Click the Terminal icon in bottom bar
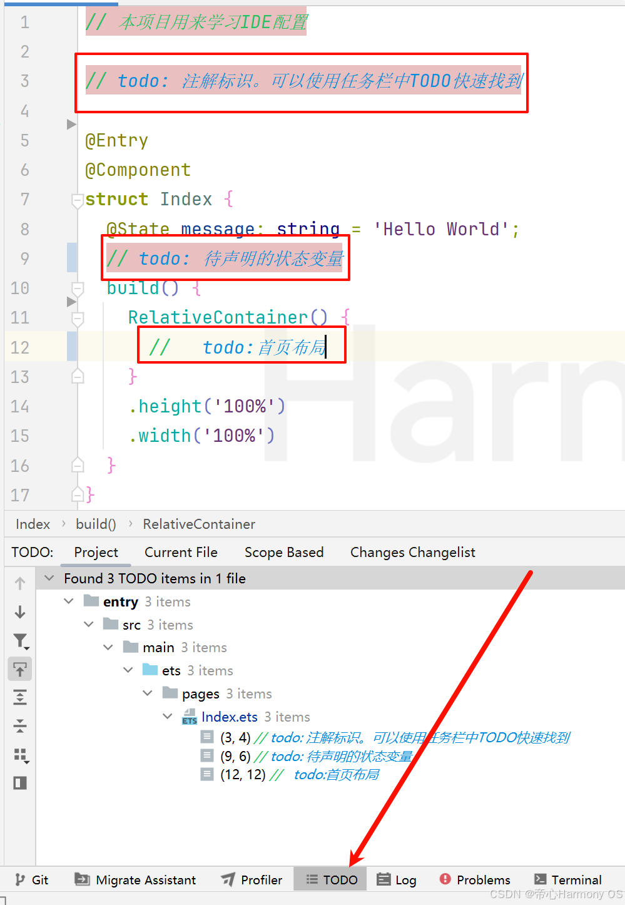625x905 pixels. point(541,879)
